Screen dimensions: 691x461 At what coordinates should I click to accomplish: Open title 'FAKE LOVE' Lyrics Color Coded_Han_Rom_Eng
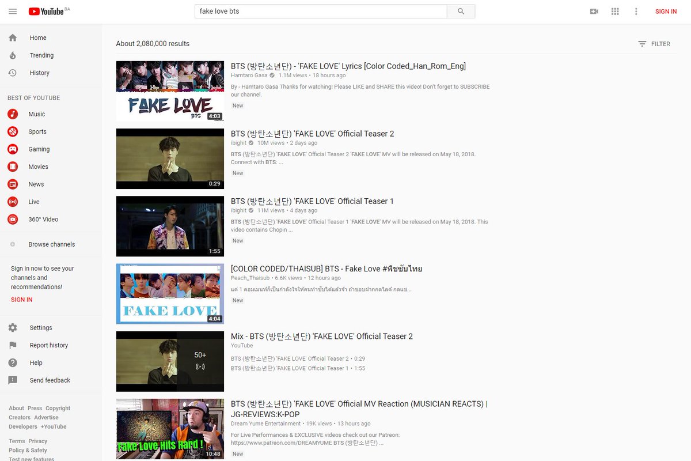pyautogui.click(x=348, y=66)
